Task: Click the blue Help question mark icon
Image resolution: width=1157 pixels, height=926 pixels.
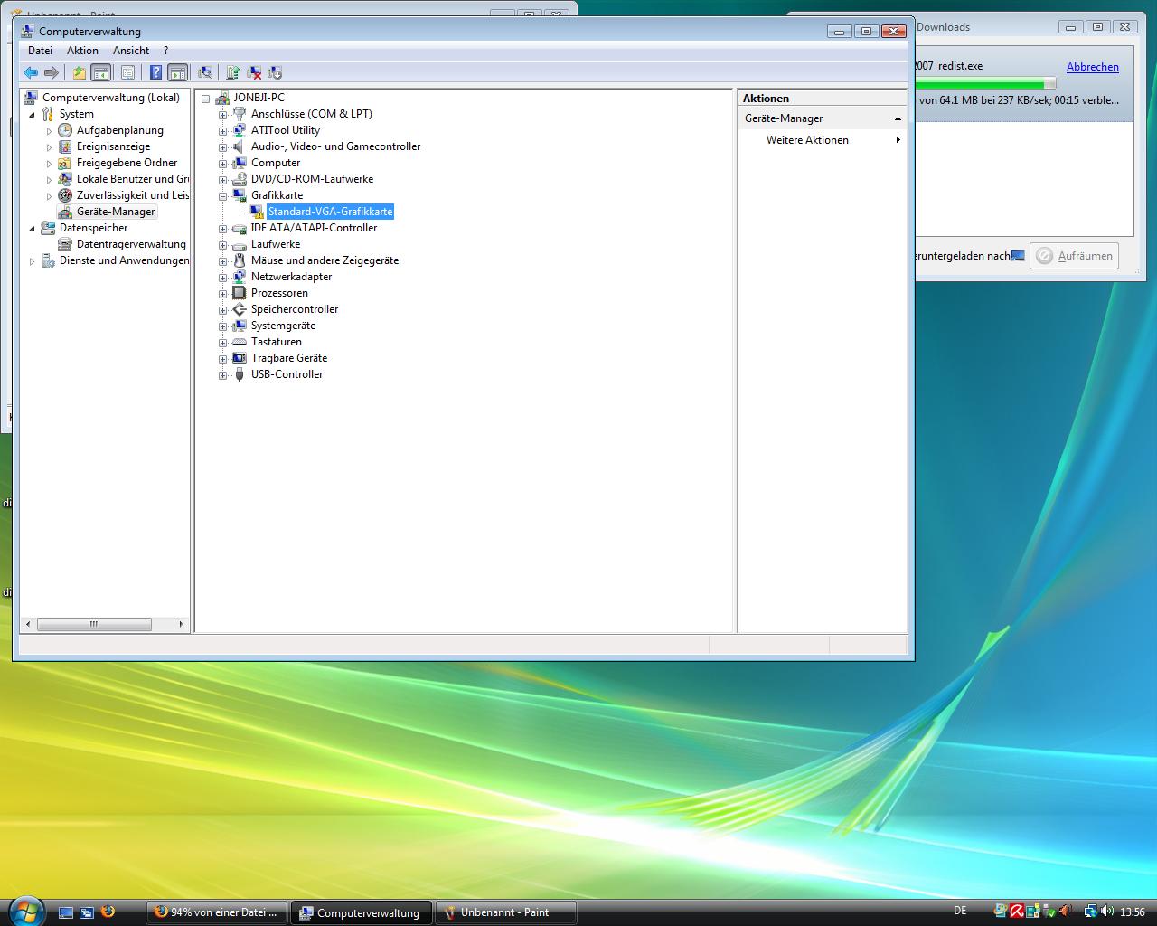Action: click(155, 72)
